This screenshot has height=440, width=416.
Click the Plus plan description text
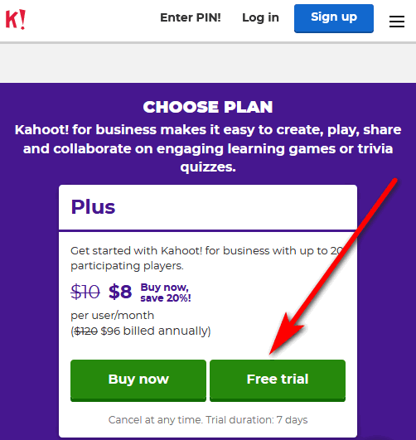pos(208,259)
